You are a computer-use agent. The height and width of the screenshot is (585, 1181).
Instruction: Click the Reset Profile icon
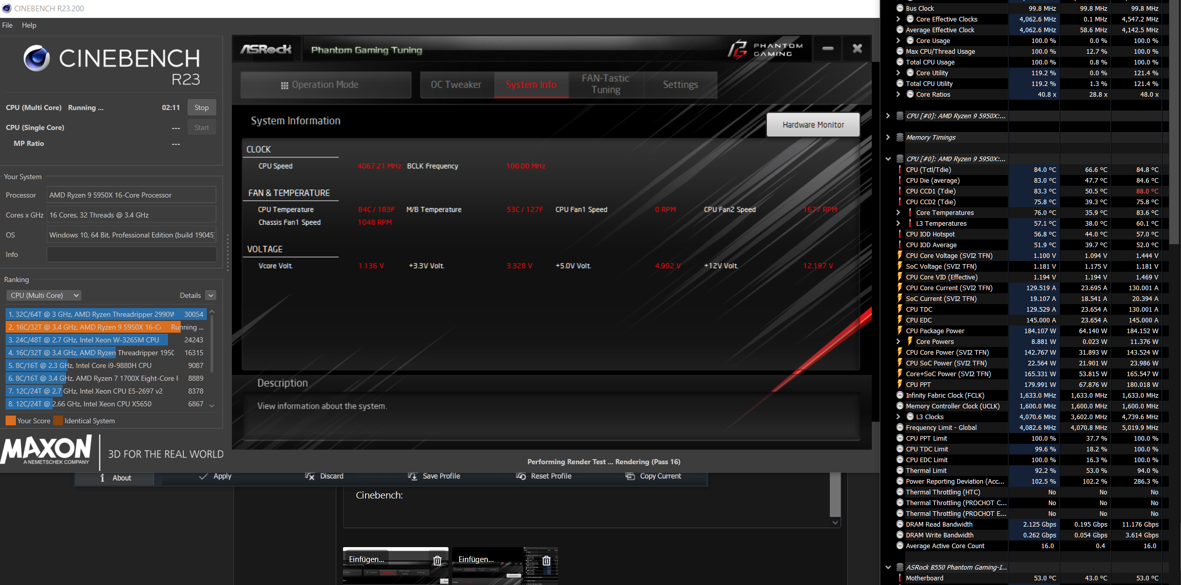coord(521,476)
